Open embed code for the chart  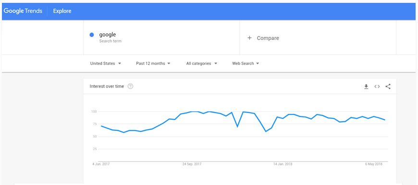(377, 86)
